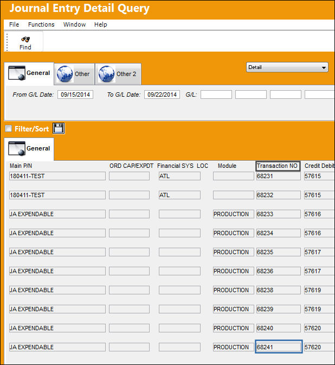Select transaction number 68232 cell
This screenshot has width=335, height=365.
[x=278, y=195]
